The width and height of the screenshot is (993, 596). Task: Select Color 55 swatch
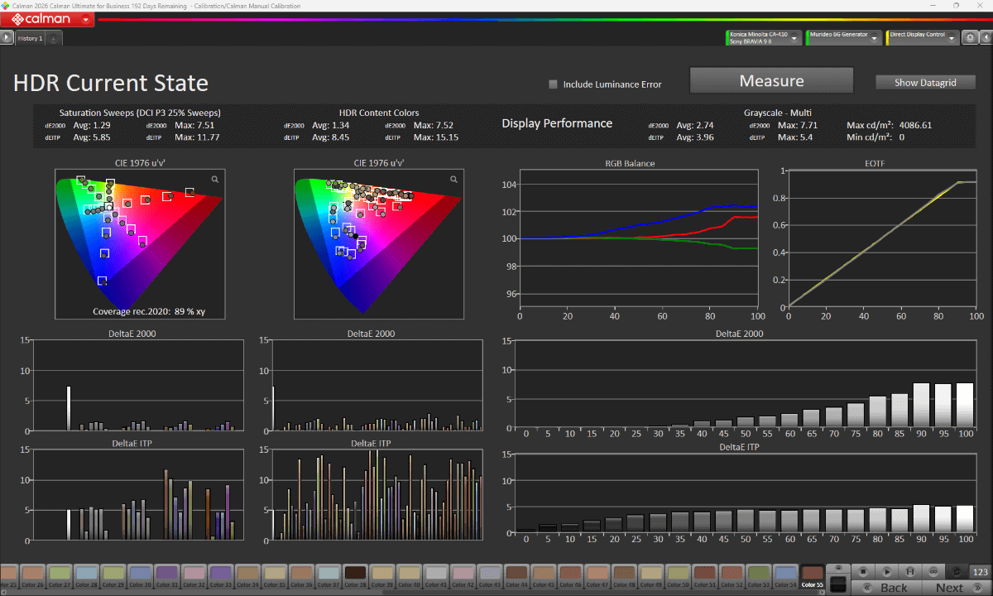click(x=813, y=575)
